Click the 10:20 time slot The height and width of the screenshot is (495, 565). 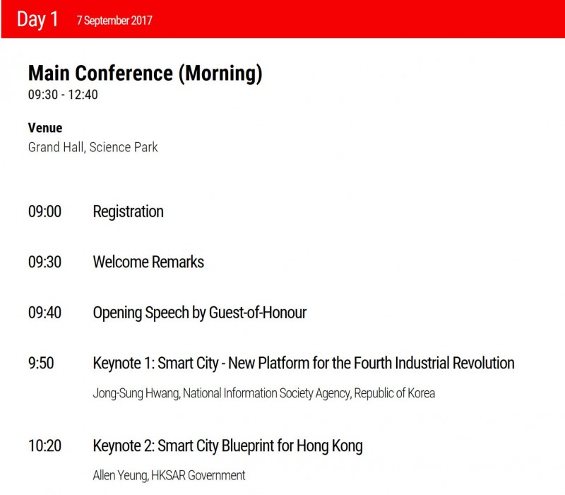tap(44, 445)
